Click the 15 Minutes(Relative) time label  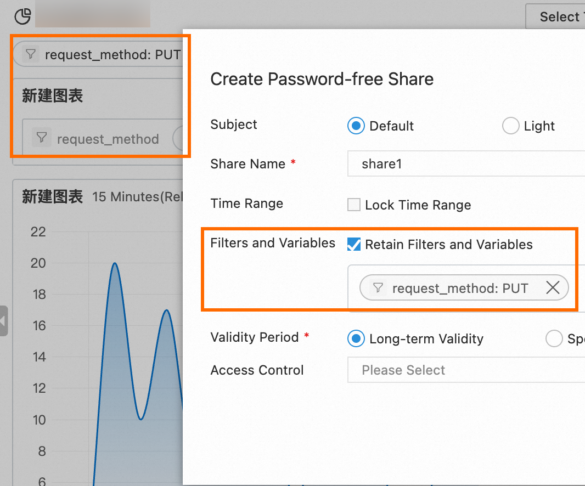coord(138,197)
